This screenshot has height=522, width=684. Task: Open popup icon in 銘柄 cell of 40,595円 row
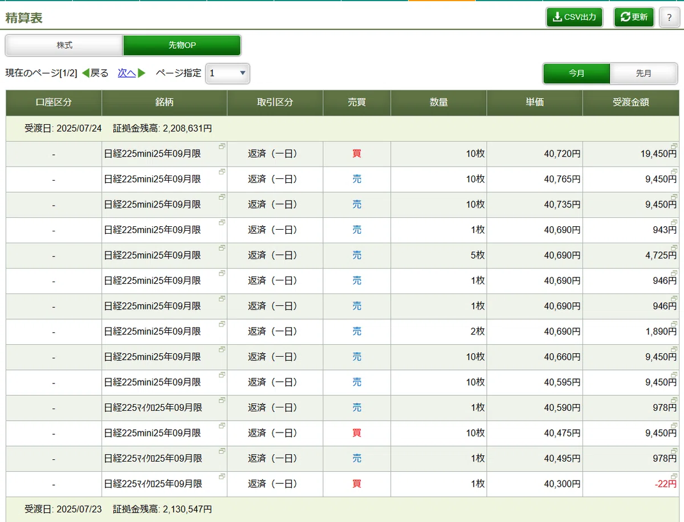pos(222,374)
